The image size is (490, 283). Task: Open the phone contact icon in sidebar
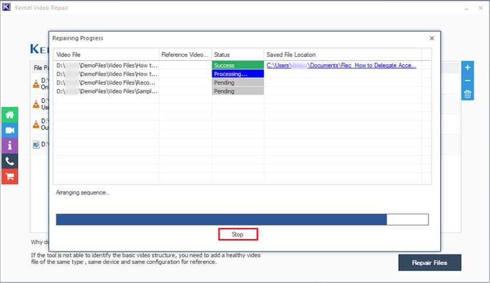[x=9, y=161]
